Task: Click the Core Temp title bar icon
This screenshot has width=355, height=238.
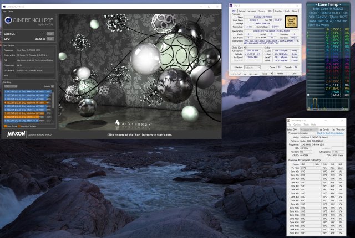Action: coord(288,120)
